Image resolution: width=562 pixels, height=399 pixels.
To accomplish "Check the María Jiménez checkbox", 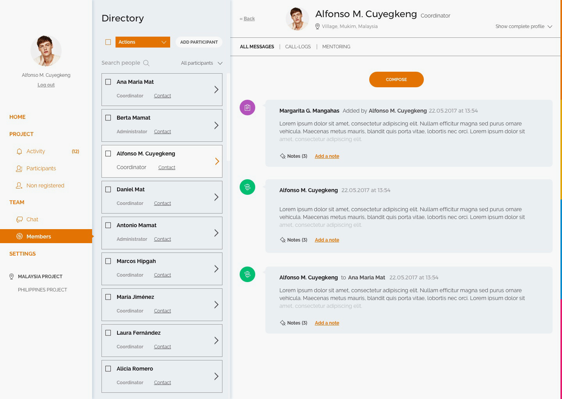I will (108, 297).
